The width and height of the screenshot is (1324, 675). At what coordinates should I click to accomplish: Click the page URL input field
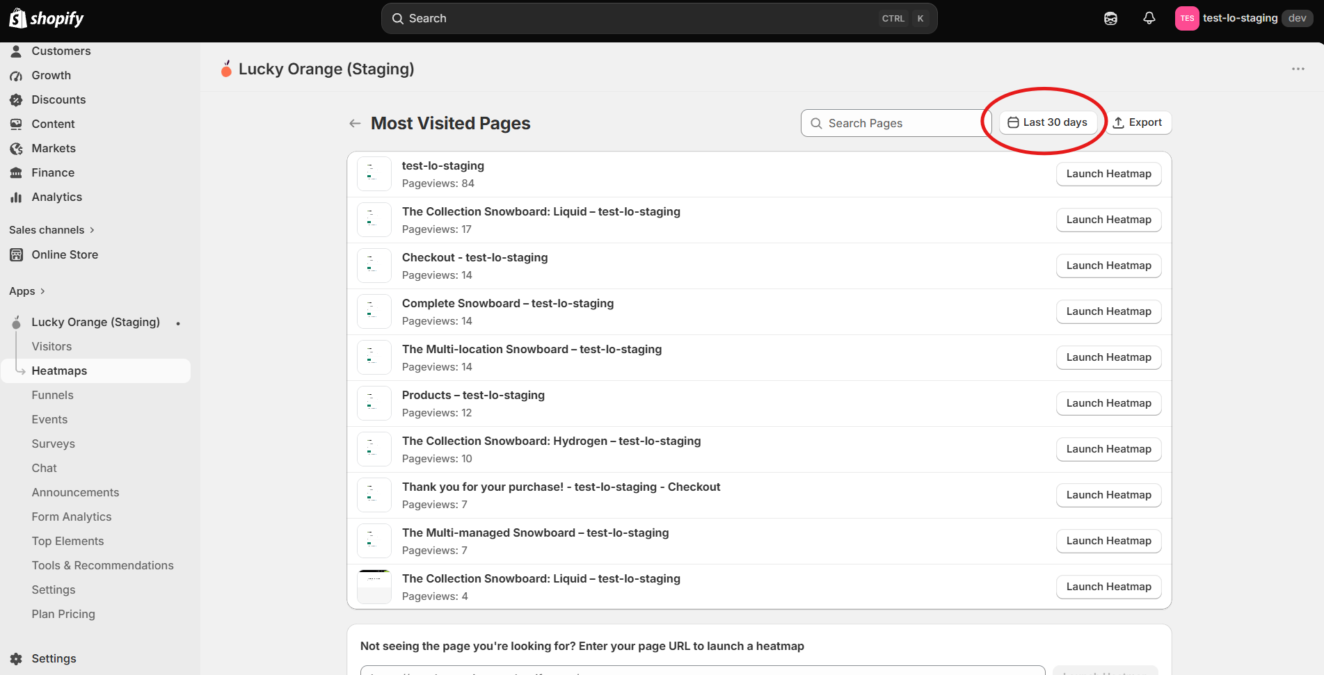[x=703, y=670]
